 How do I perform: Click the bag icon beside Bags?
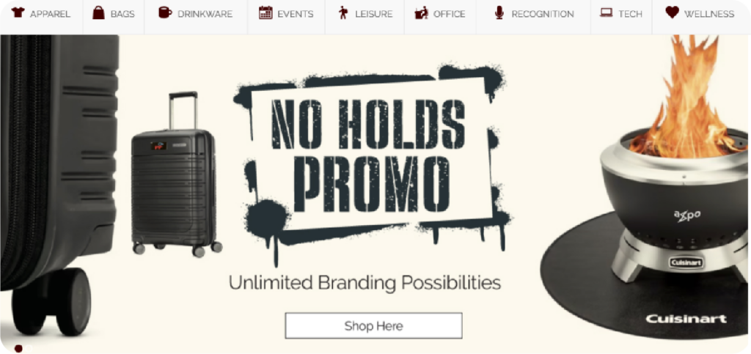[99, 13]
